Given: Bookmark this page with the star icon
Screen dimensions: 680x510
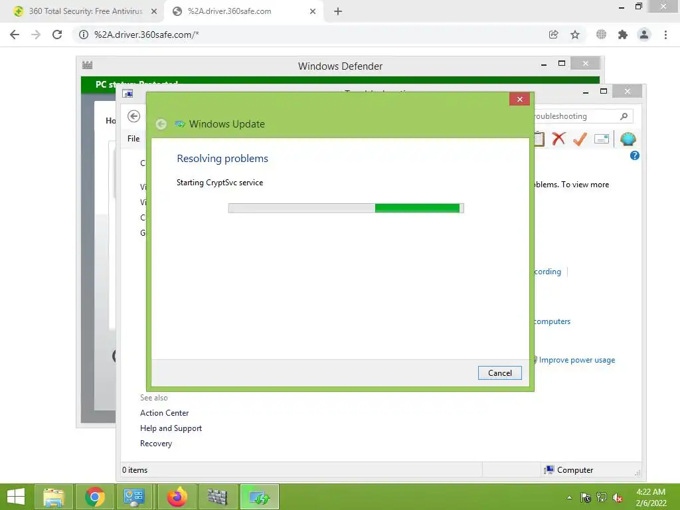Looking at the screenshot, I should 574,35.
